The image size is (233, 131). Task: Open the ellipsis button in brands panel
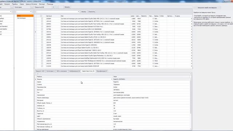click(12, 7)
